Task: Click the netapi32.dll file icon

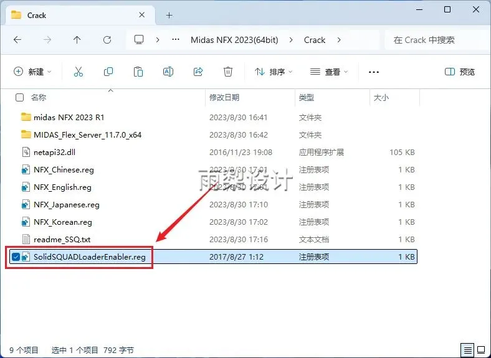Action: [26, 152]
